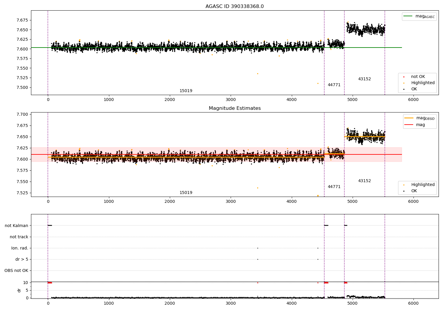Click the x-axis tick 2000 under Magnitude Estimates panel
This screenshot has width=443, height=310.
click(x=170, y=202)
